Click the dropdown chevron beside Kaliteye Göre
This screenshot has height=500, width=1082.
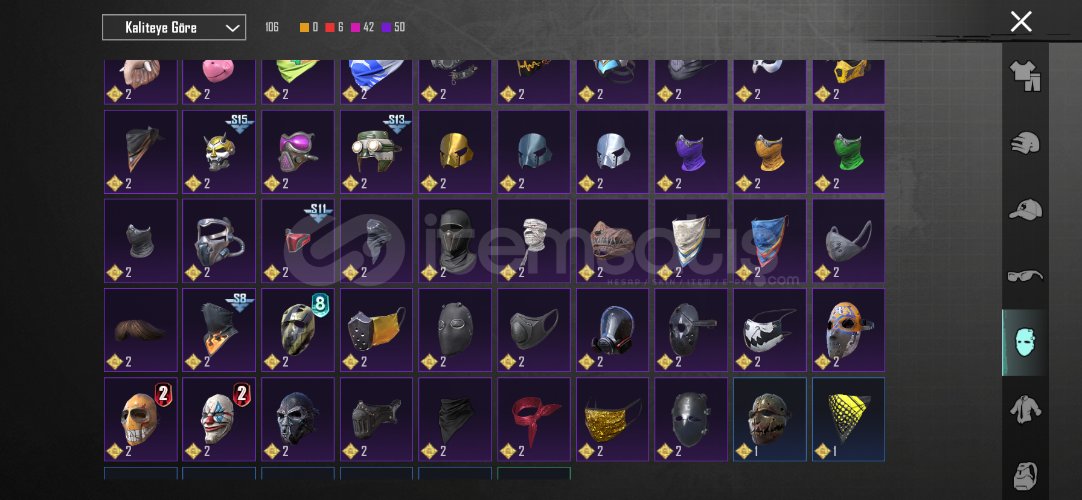pyautogui.click(x=232, y=28)
